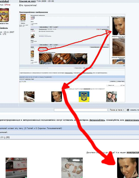139x178 pixels.
Task: Open the poster's username link above the avatar
Action: click(5, 1)
